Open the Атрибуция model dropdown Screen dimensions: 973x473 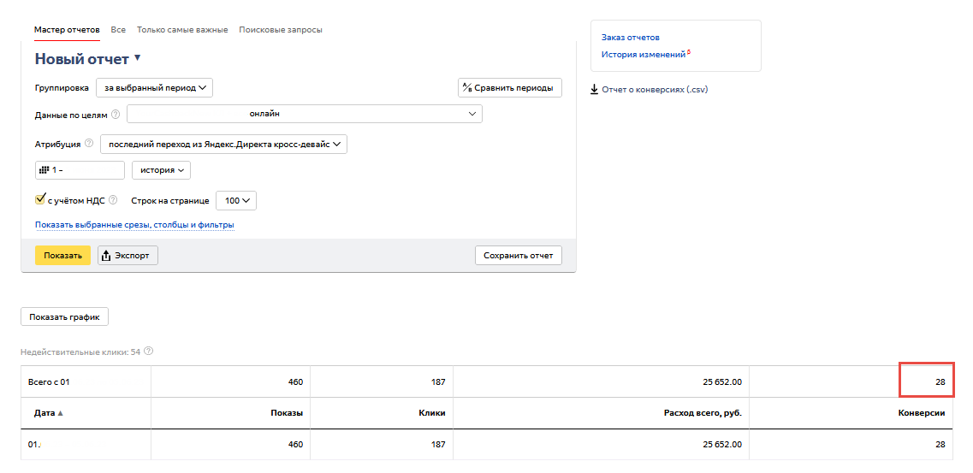[223, 144]
